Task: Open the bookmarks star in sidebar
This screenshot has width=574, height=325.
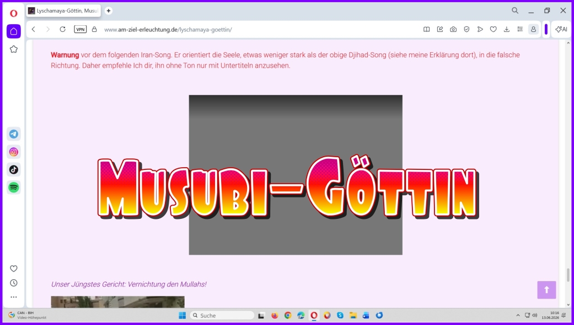Action: click(x=14, y=49)
